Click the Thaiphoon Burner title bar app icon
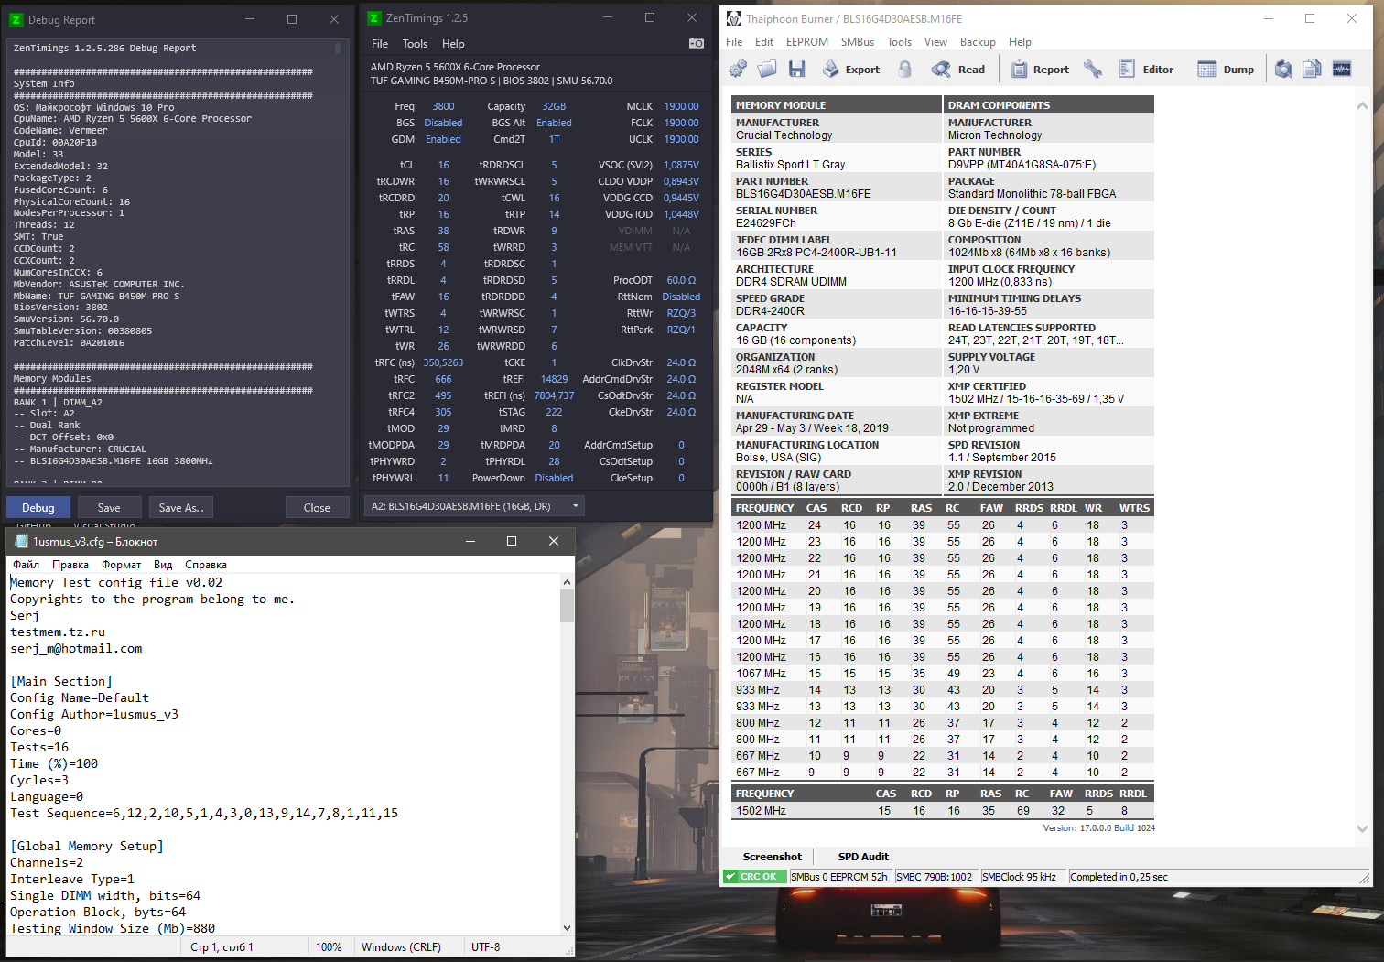The width and height of the screenshot is (1384, 962). (x=734, y=18)
